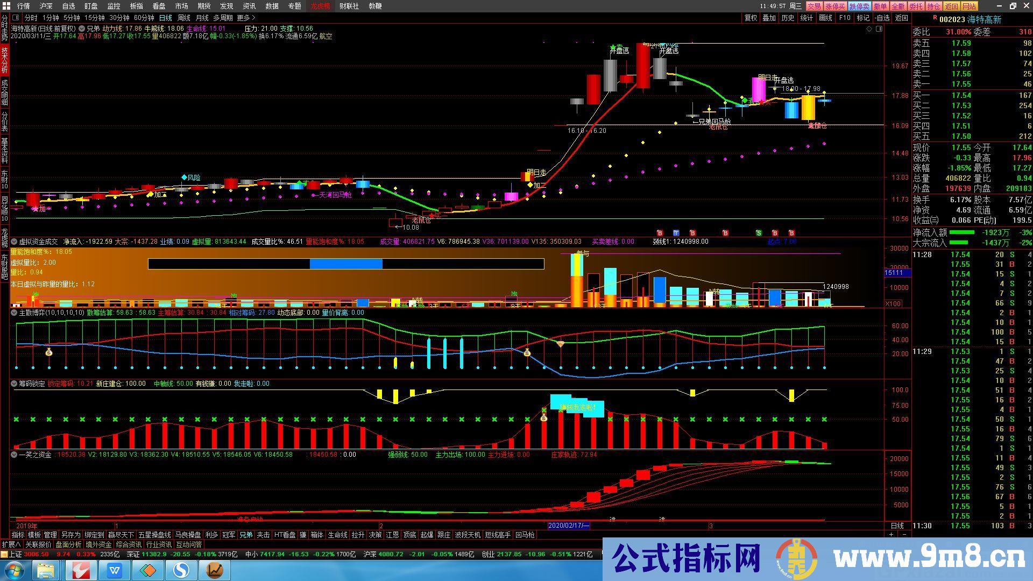Viewport: 1033px width, 581px height.
Task: Open the 境外资金 bottom tab
Action: point(98,544)
